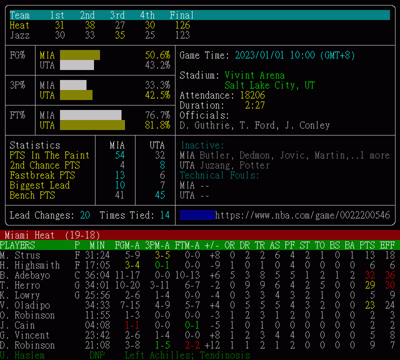Viewport: 400px width, 360px height.
Task: Click on V. Oladipo's name
Action: click(25, 305)
